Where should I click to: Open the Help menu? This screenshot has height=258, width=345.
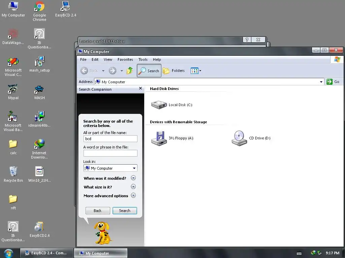[157, 59]
